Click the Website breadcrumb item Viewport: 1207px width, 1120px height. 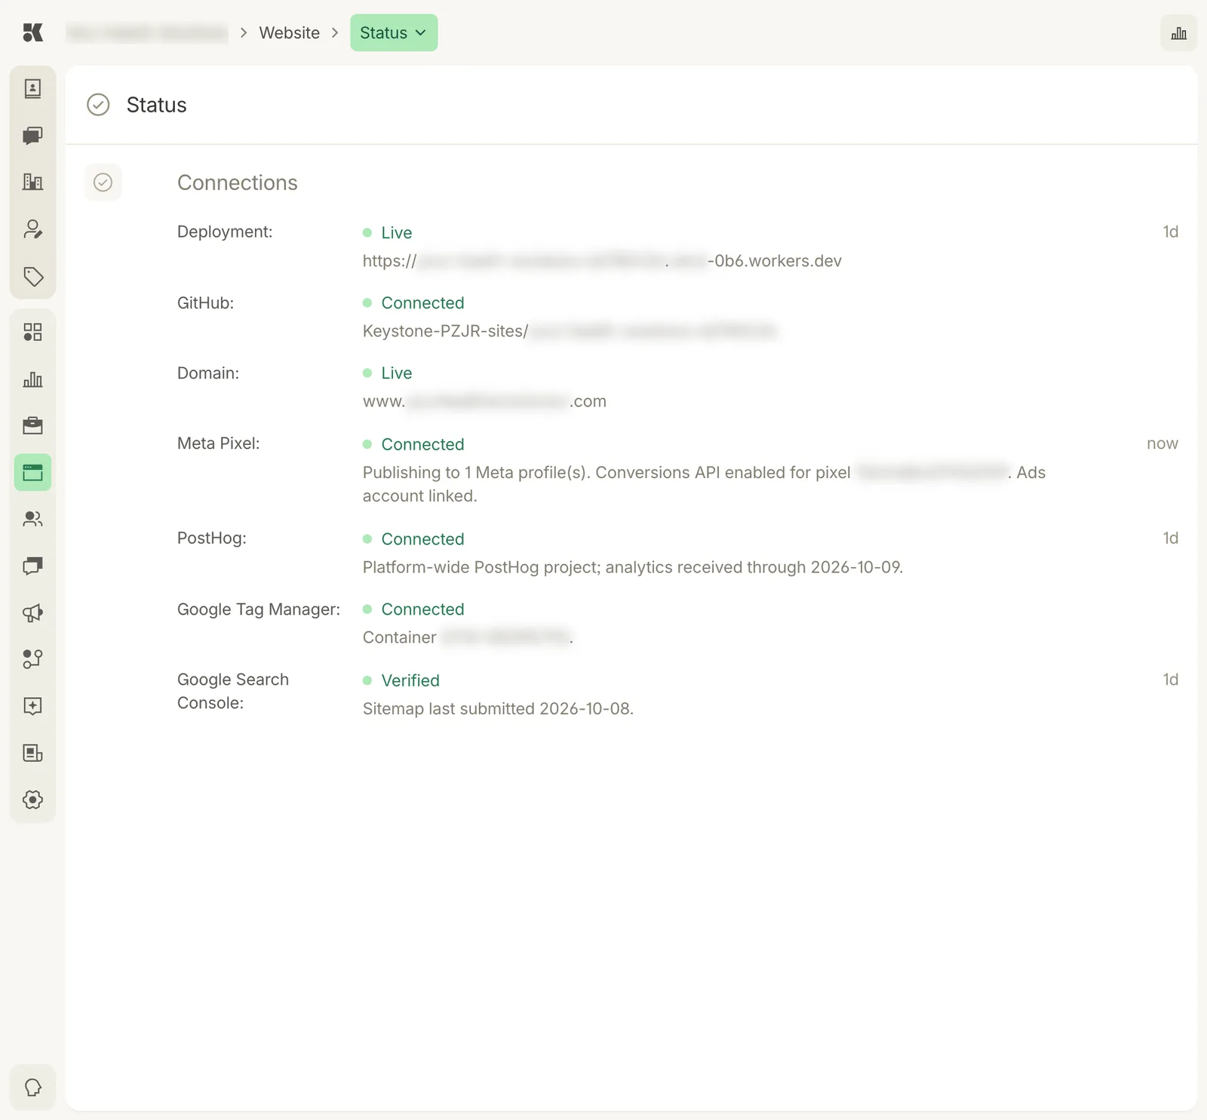[289, 32]
